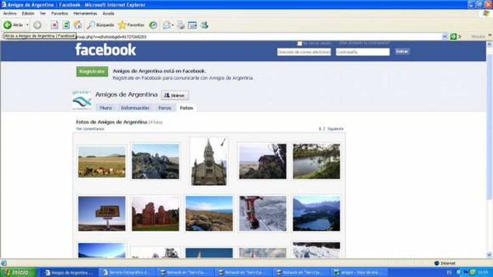Click the Stop loading icon
This screenshot has width=493, height=277.
(x=55, y=25)
